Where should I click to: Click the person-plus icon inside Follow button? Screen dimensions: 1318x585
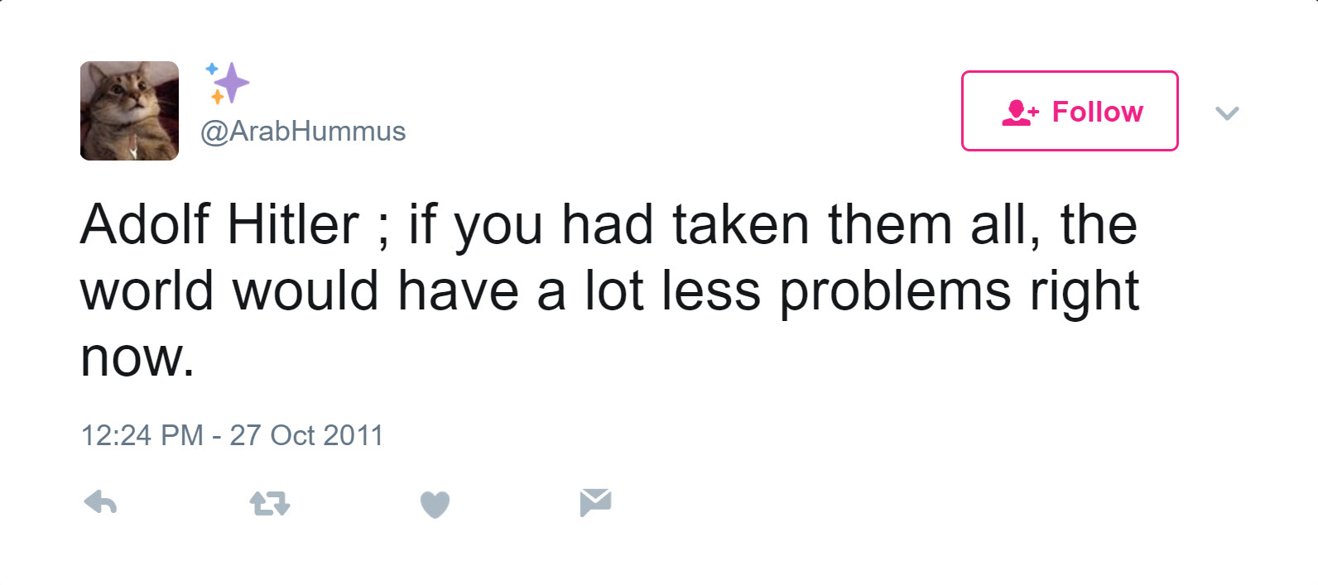click(1020, 113)
